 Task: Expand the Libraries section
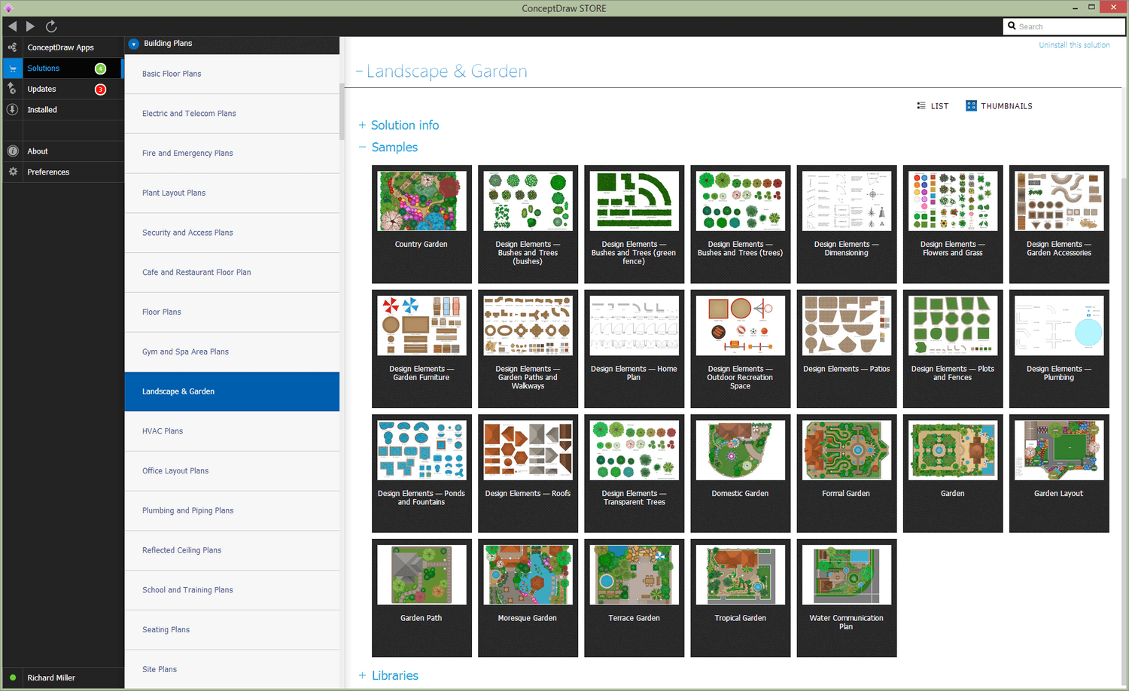362,676
